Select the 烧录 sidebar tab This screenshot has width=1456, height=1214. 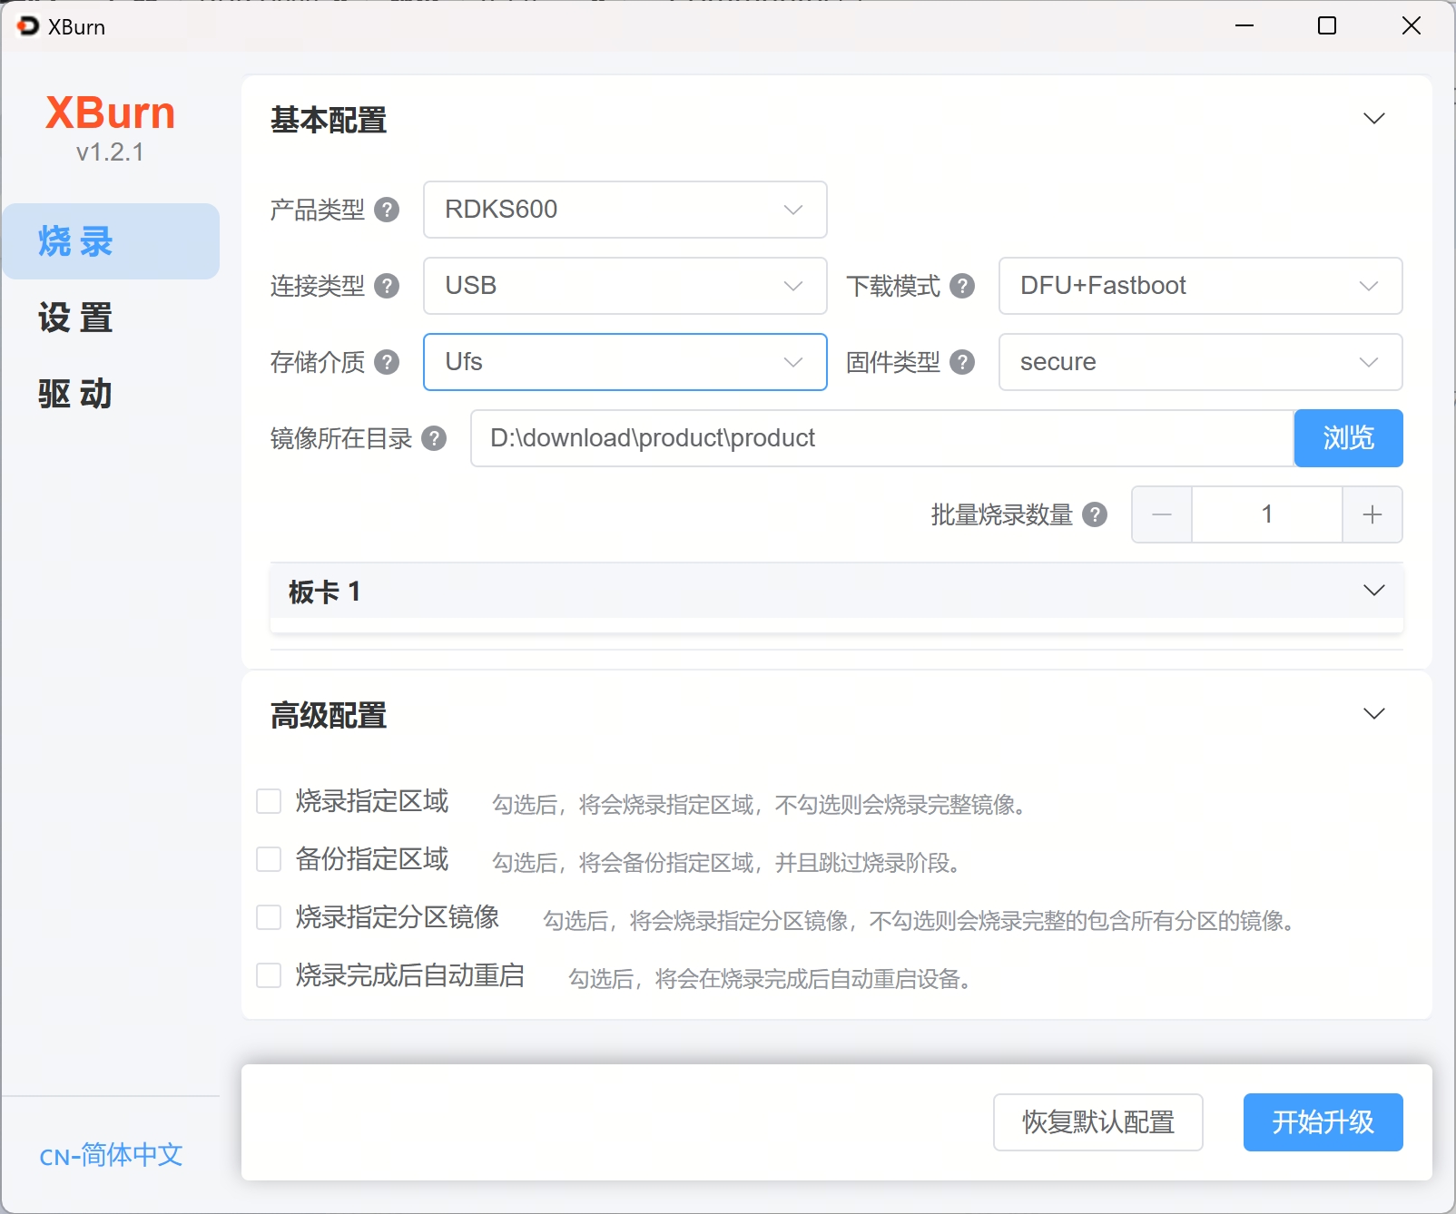tap(111, 241)
